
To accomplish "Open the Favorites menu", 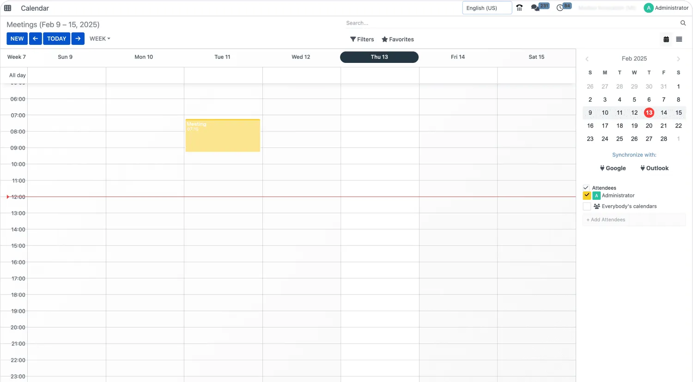I will pos(398,39).
